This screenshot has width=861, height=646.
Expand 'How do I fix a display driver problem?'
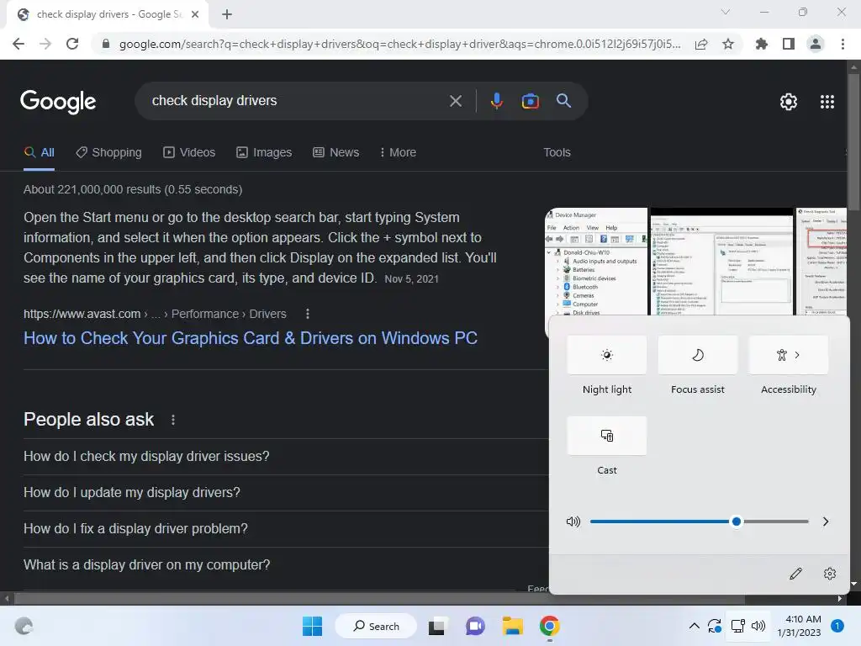pos(284,529)
